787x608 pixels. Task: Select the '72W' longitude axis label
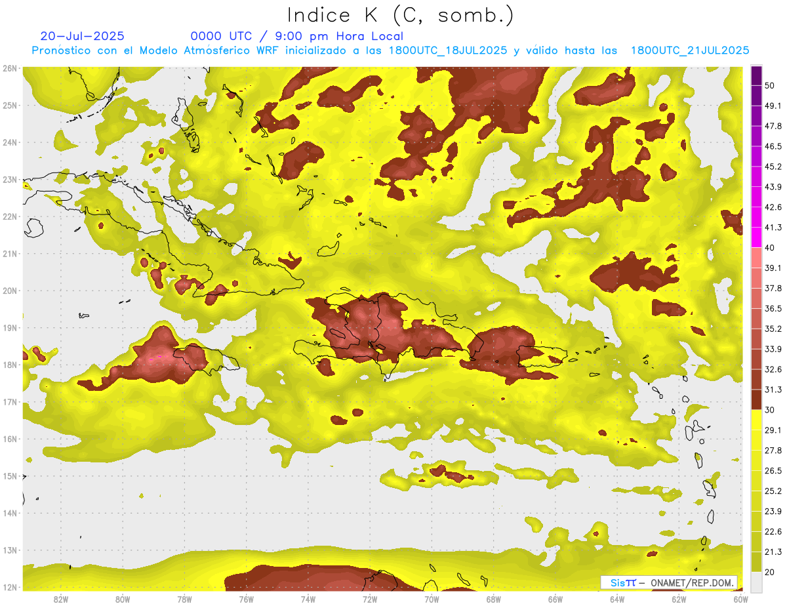point(370,599)
